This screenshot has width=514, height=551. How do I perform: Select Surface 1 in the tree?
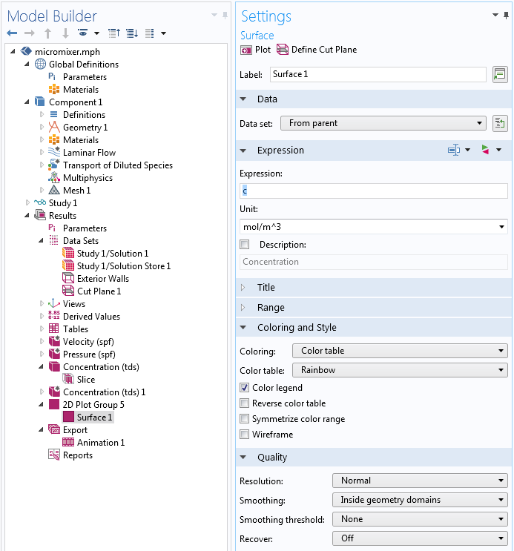tap(94, 417)
